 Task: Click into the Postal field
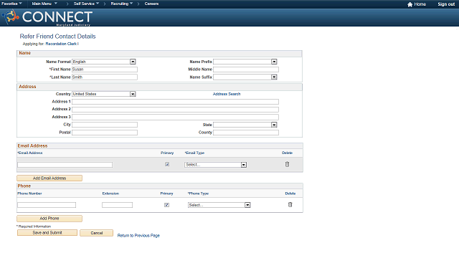coord(105,133)
